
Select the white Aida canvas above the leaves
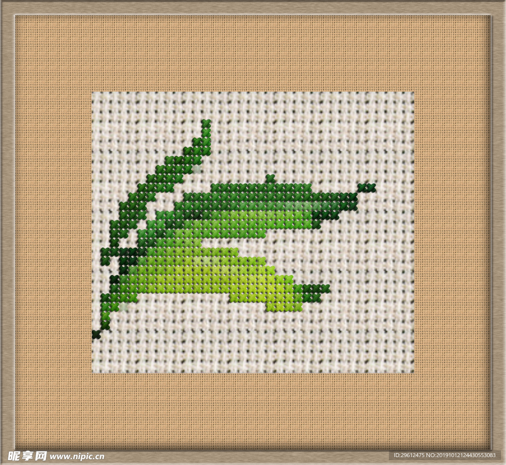pyautogui.click(x=296, y=133)
